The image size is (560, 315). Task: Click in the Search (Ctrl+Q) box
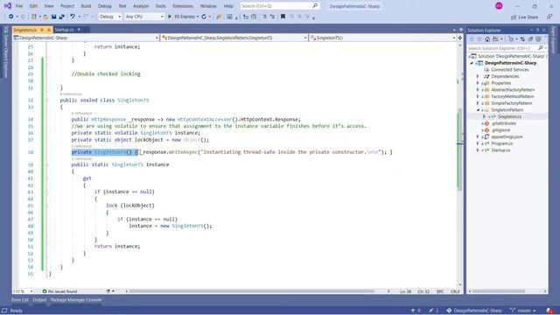(280, 6)
